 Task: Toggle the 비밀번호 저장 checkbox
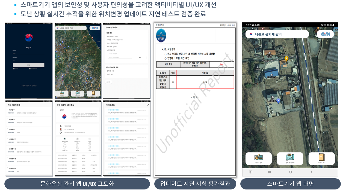(30, 69)
